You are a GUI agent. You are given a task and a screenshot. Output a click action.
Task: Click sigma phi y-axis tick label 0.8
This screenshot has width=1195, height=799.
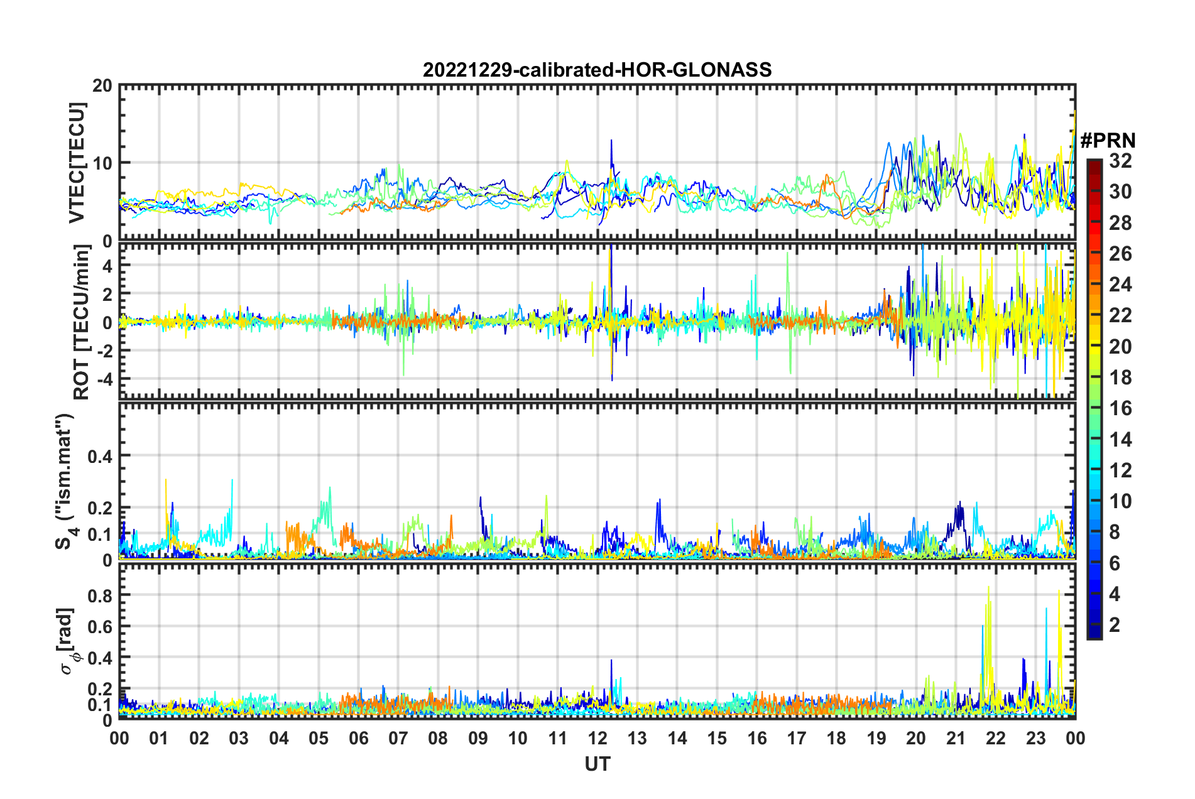101,595
